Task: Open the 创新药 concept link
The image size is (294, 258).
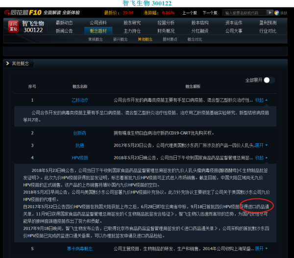Action: click(80, 133)
